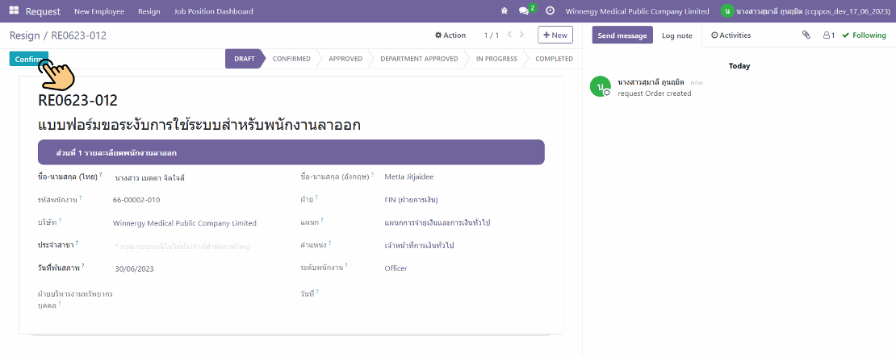Switch to the Log note tab
896x357 pixels.
[x=676, y=35]
